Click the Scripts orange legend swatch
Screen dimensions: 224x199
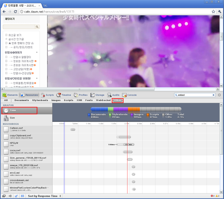point(148,115)
